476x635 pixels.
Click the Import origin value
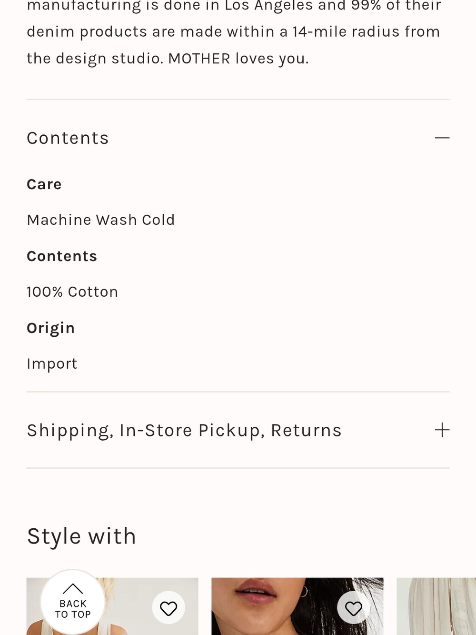pos(52,364)
